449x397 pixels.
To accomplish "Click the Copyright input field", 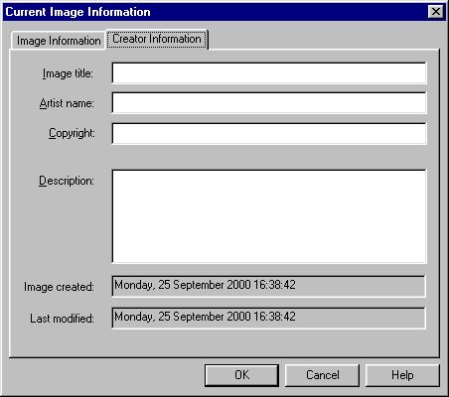I will (269, 133).
